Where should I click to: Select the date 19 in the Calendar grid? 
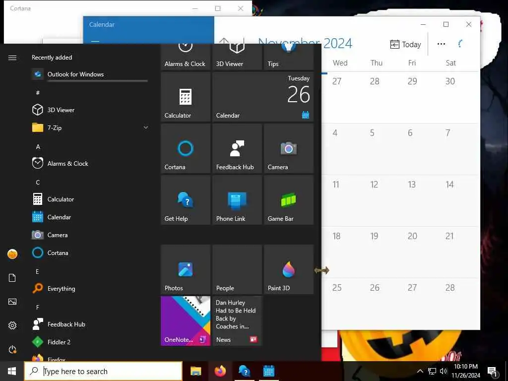point(385,253)
